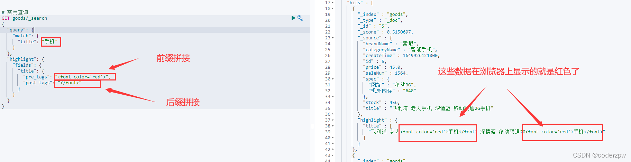Click the "price" : 45.0 line
The width and height of the screenshot is (631, 162).
(383, 67)
